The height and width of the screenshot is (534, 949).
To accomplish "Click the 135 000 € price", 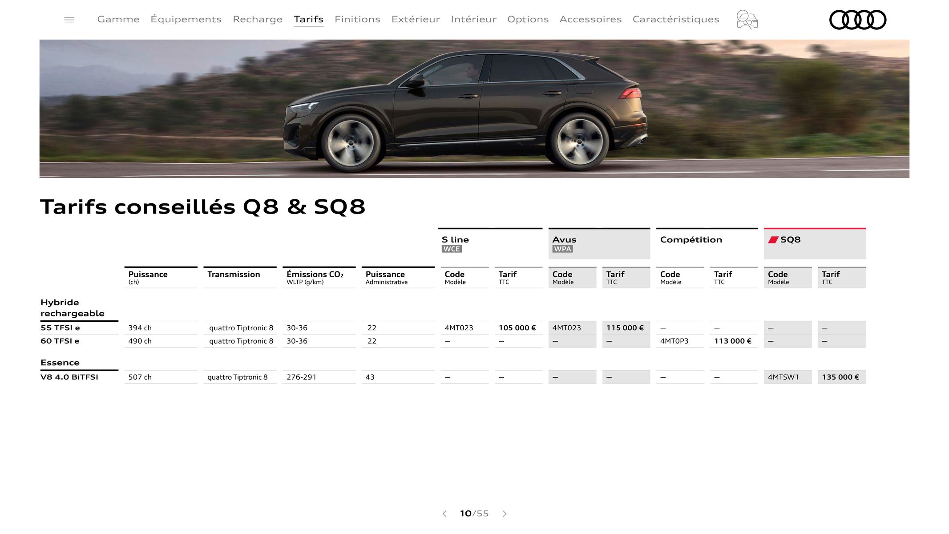I will tap(840, 377).
